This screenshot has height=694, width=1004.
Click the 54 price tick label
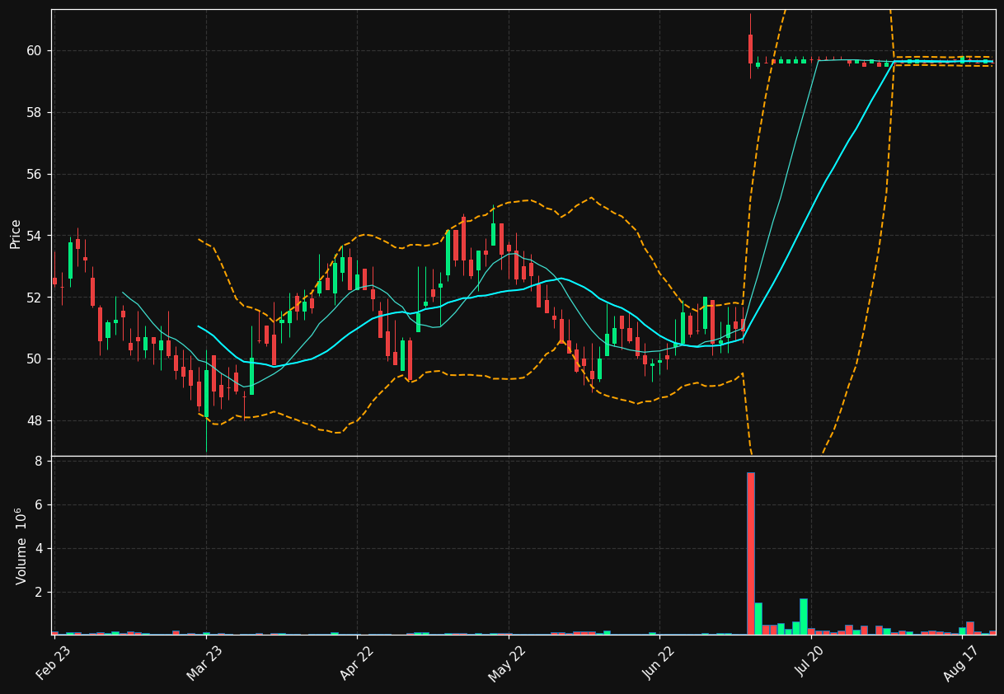(x=35, y=236)
